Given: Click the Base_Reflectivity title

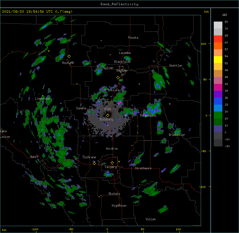Looking at the screenshot, I should pos(119,4).
